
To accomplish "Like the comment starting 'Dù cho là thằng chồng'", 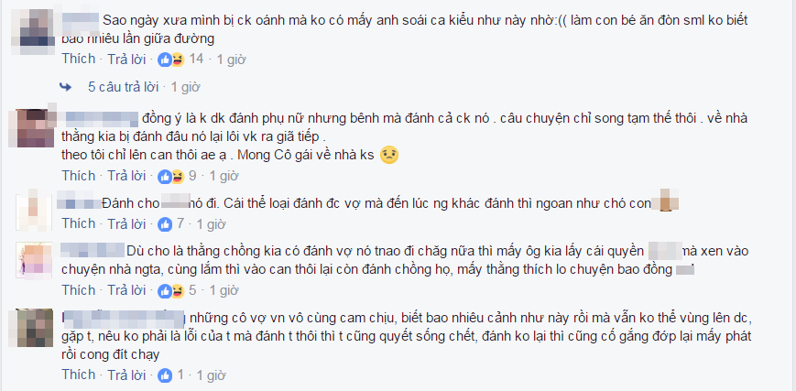I will pos(79,290).
